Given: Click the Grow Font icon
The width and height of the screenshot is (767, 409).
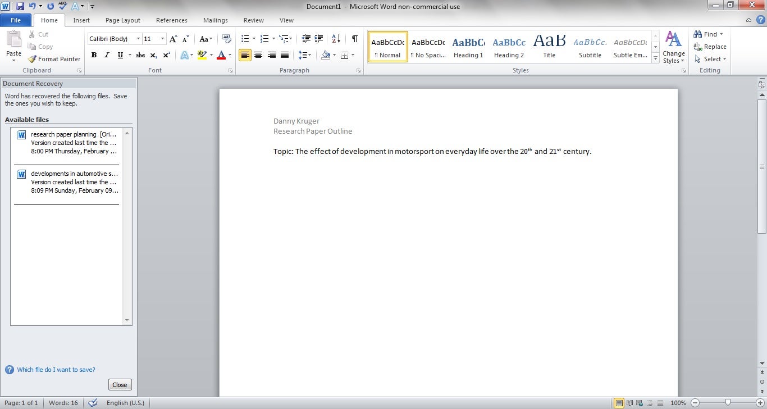Looking at the screenshot, I should pyautogui.click(x=173, y=39).
